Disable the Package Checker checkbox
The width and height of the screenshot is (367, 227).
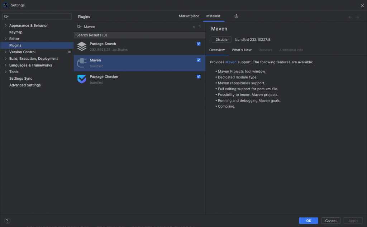[199, 77]
